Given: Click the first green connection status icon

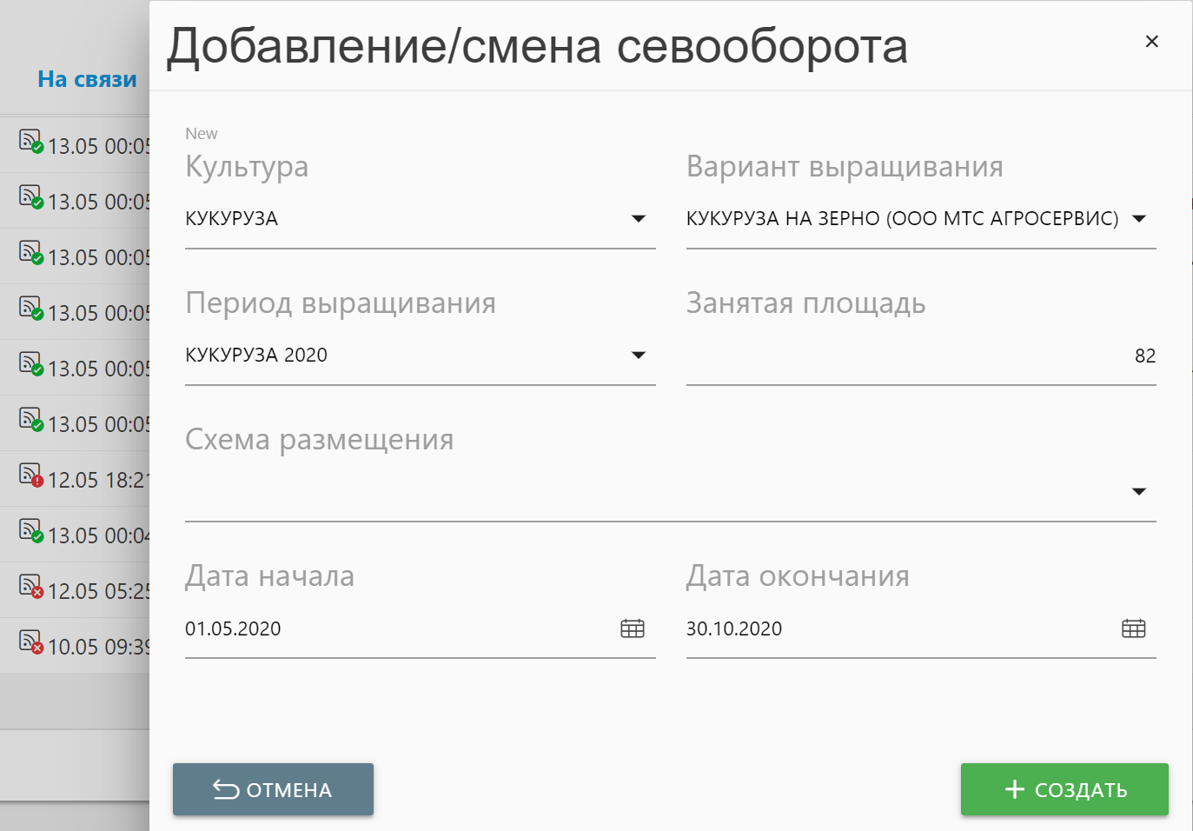Looking at the screenshot, I should (x=31, y=141).
